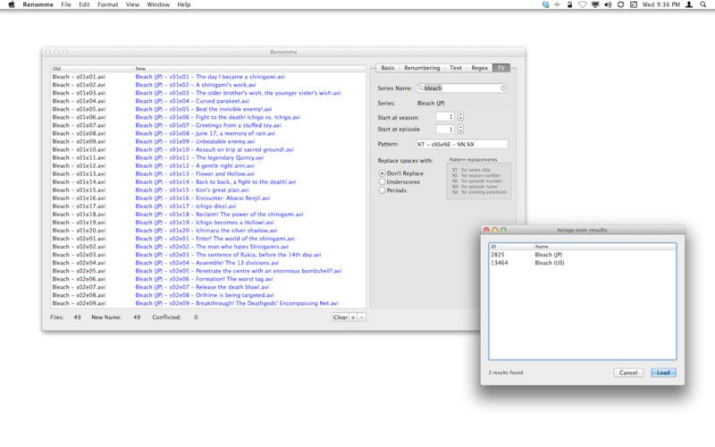Click the ID column header in results
The image size is (715, 447).
tap(511, 247)
